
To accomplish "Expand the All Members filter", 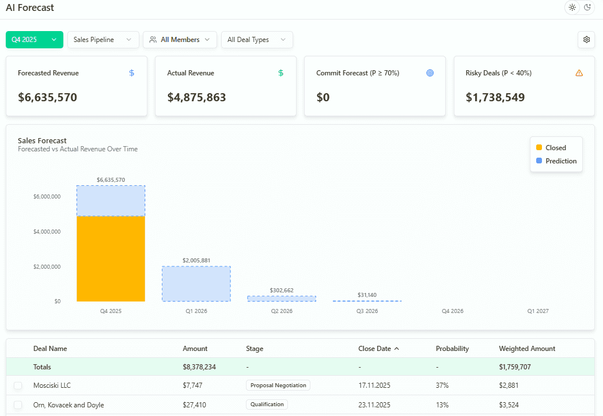I will point(180,40).
